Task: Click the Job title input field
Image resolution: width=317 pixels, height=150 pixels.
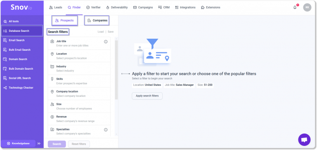Action: click(x=79, y=43)
